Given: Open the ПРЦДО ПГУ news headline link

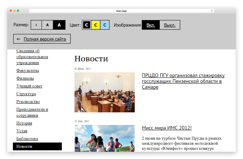Looking at the screenshot, I should [183, 81].
